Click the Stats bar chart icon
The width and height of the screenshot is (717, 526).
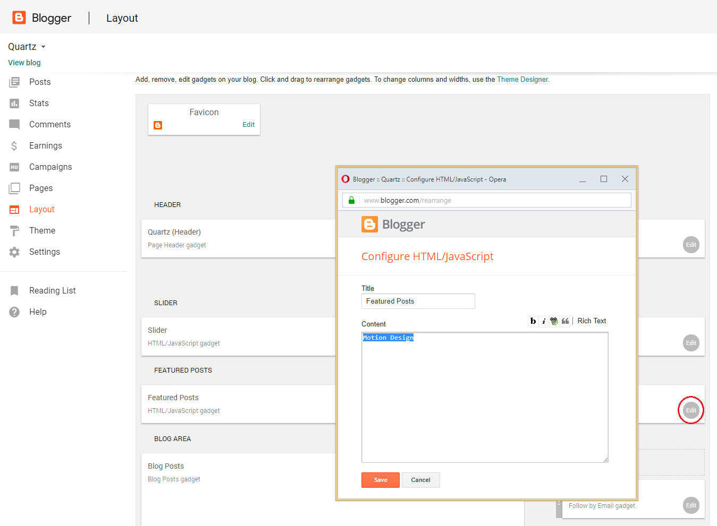14,103
